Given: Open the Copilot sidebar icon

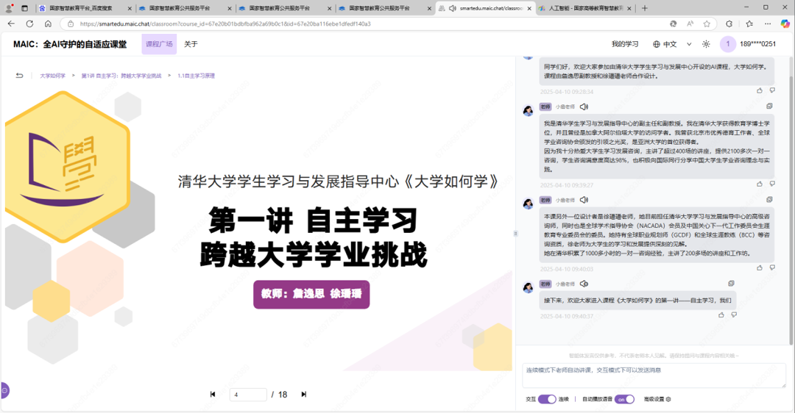Looking at the screenshot, I should (x=785, y=24).
